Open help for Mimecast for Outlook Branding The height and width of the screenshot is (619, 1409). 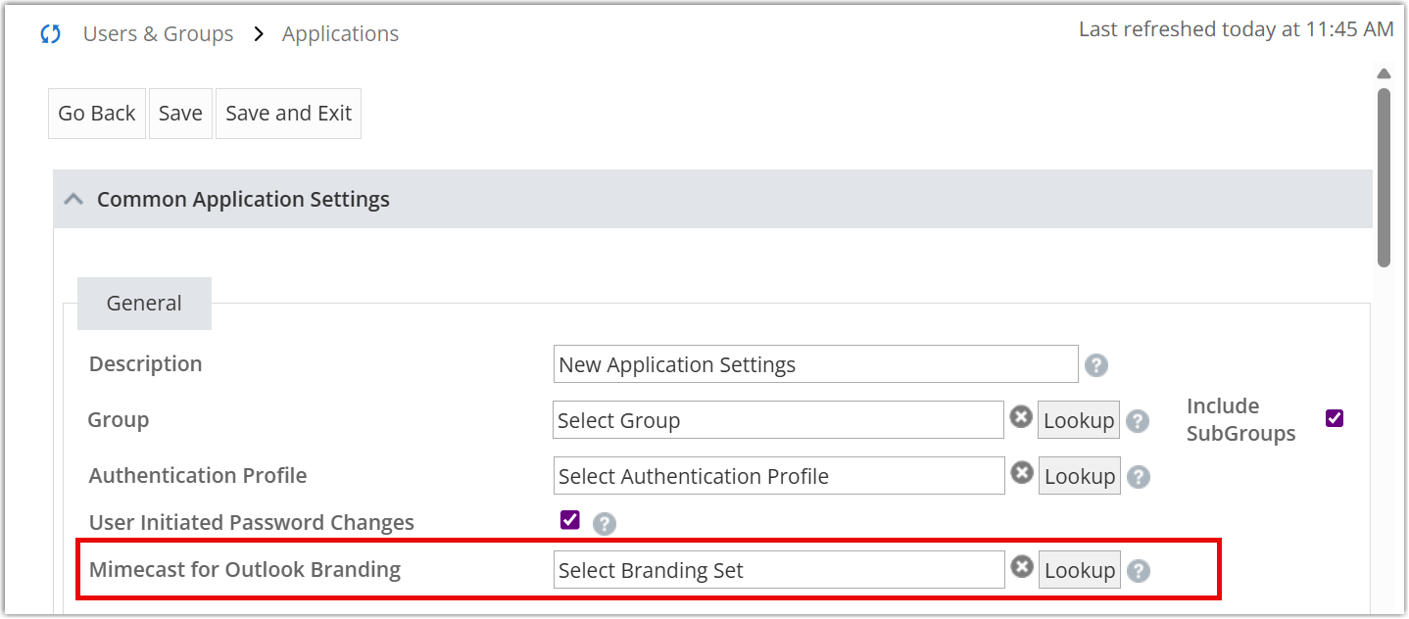coord(1138,571)
